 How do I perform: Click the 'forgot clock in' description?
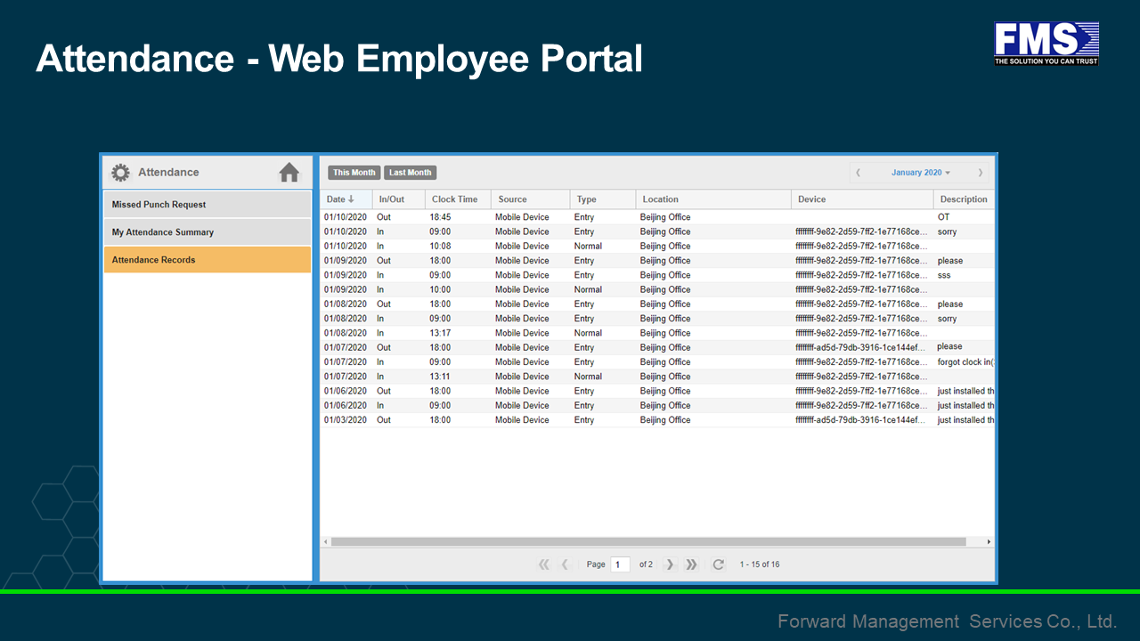[x=965, y=362]
